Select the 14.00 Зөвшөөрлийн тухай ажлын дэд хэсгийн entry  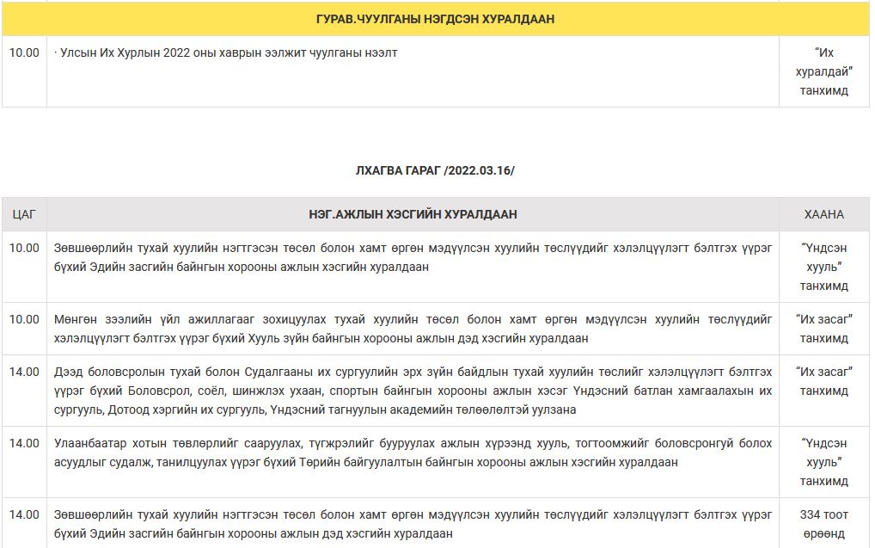[413, 524]
